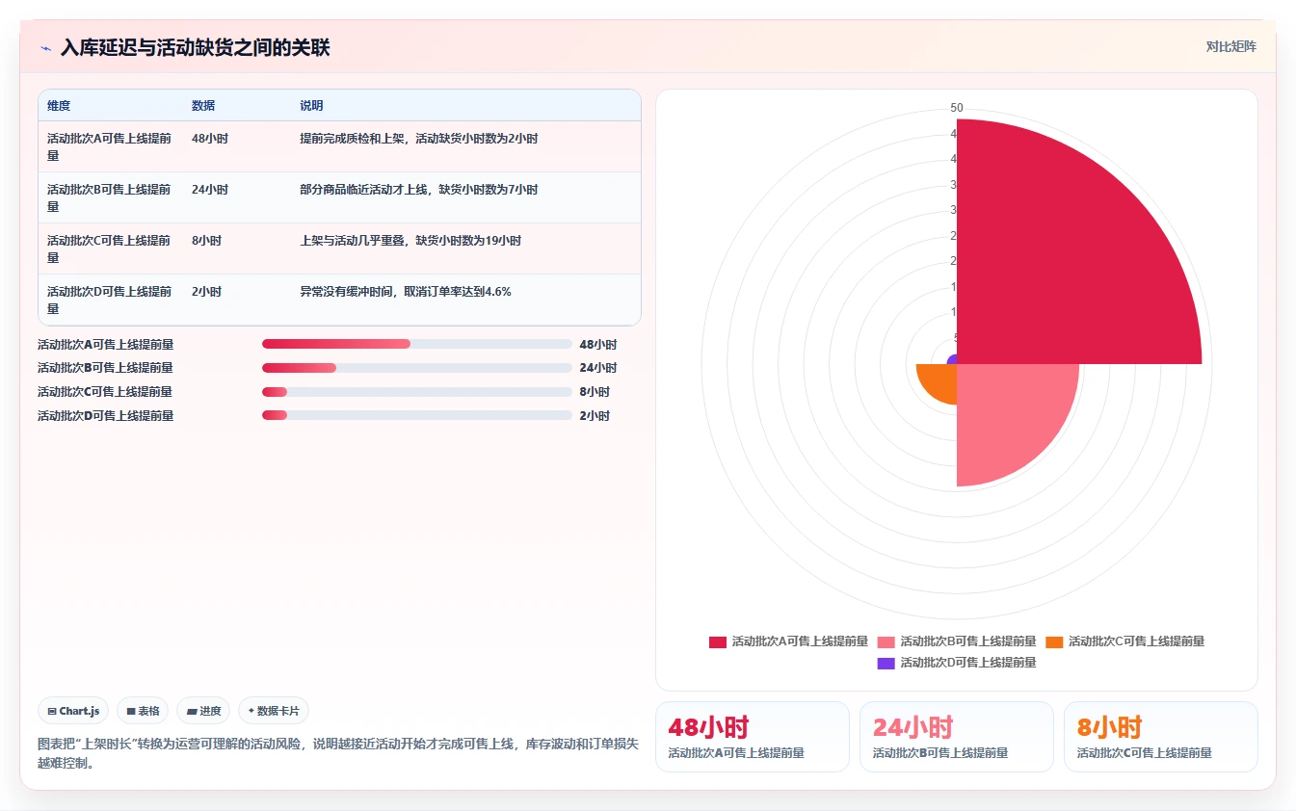This screenshot has width=1296, height=811.
Task: Click the footer paragraph starting 图表把
Action: [337, 754]
